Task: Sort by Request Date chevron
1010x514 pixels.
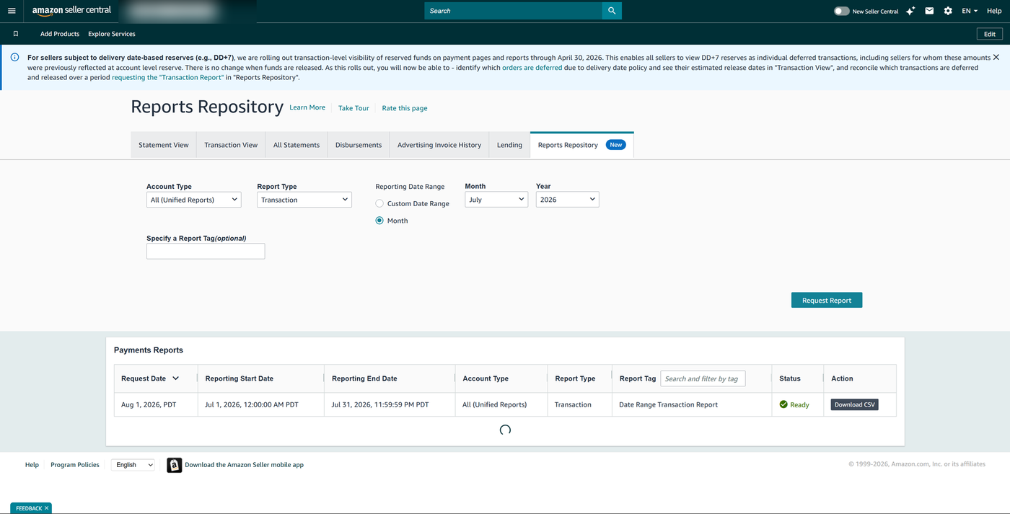Action: point(175,378)
